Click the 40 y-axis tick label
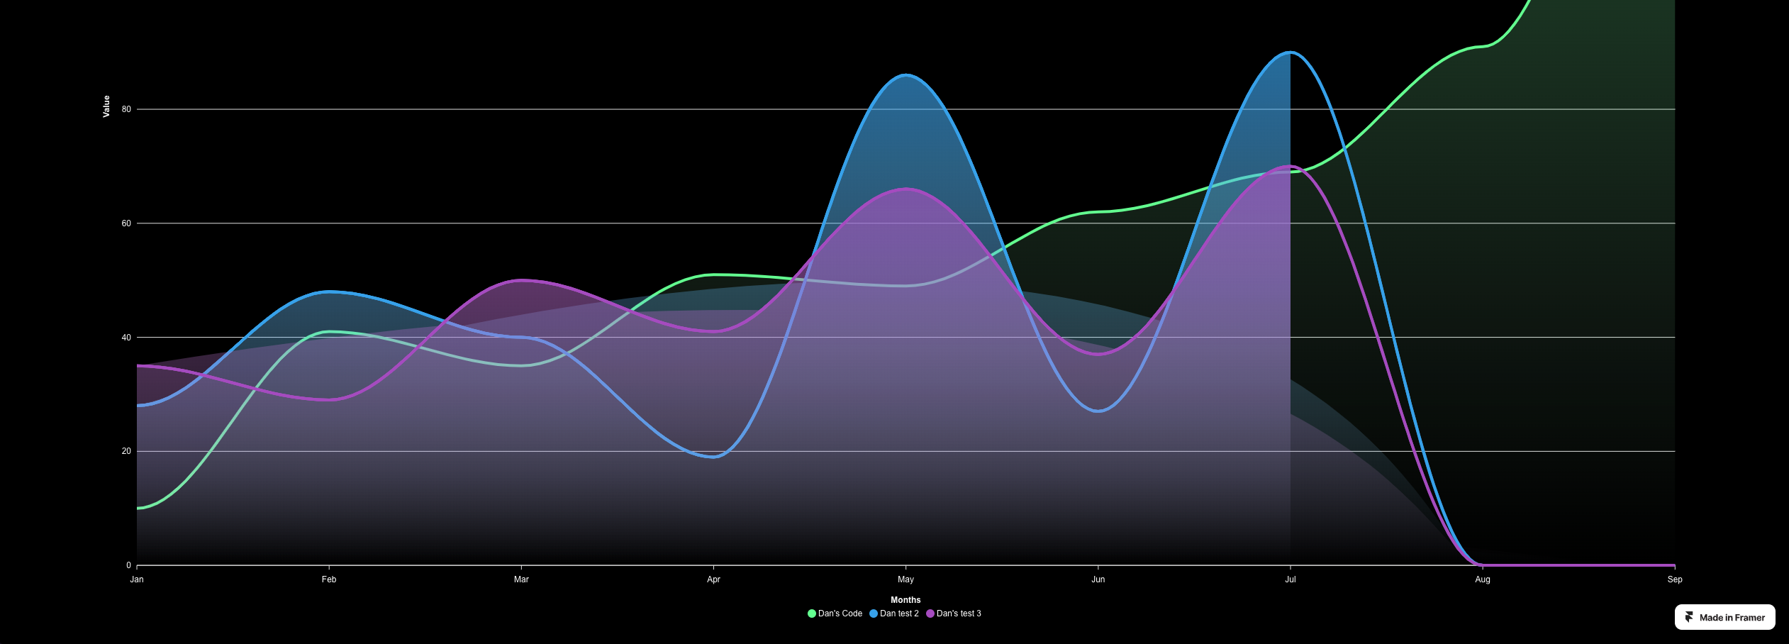The image size is (1789, 644). 126,338
